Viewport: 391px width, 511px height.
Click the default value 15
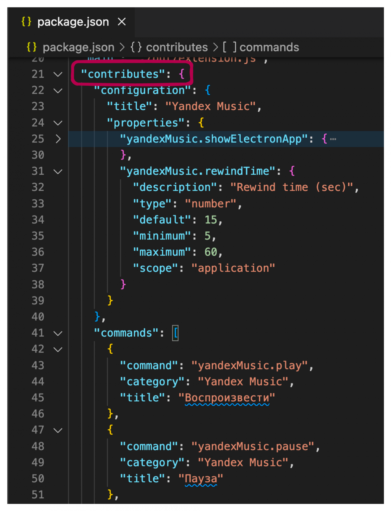pyautogui.click(x=211, y=220)
